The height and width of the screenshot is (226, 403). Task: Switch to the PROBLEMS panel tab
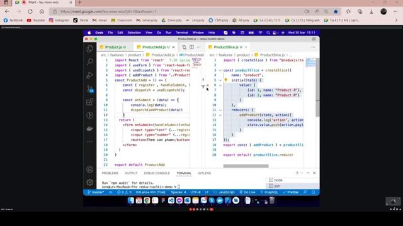point(110,173)
